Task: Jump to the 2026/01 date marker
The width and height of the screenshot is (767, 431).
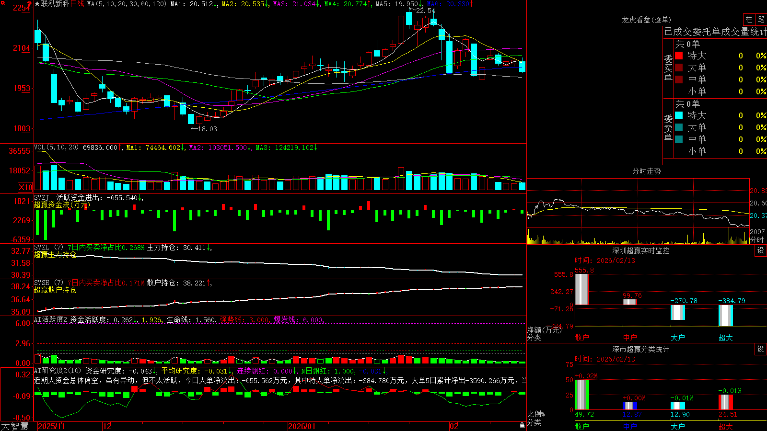Action: pyautogui.click(x=302, y=426)
